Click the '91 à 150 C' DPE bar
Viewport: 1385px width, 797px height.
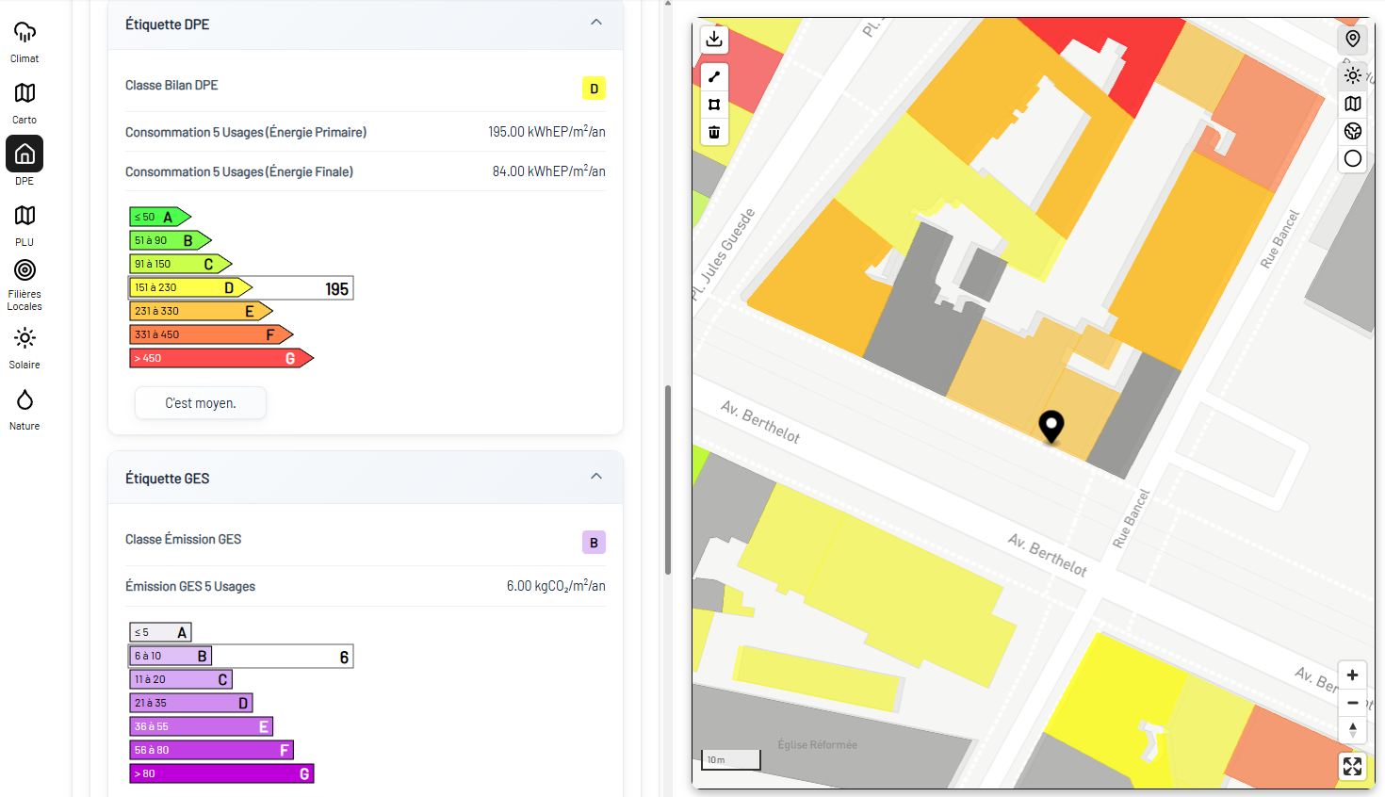click(181, 264)
